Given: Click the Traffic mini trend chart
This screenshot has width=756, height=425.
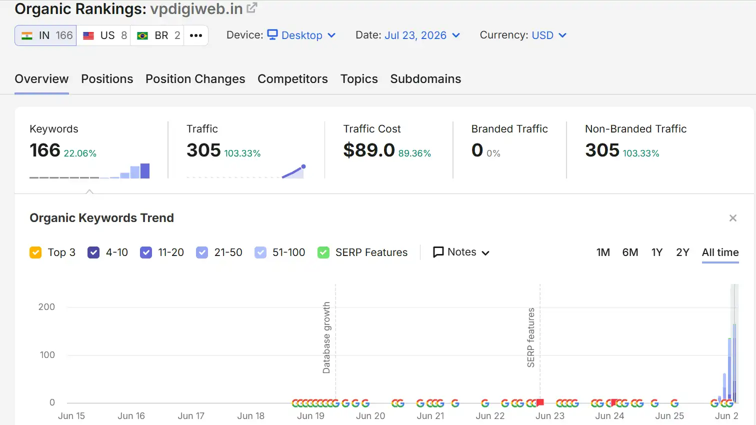Looking at the screenshot, I should click(246, 171).
